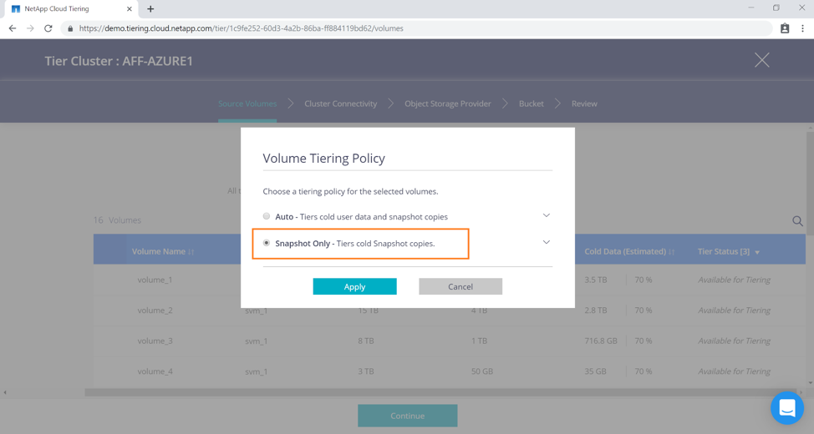Apply the selected tiering policy
This screenshot has width=814, height=434.
pyautogui.click(x=354, y=286)
